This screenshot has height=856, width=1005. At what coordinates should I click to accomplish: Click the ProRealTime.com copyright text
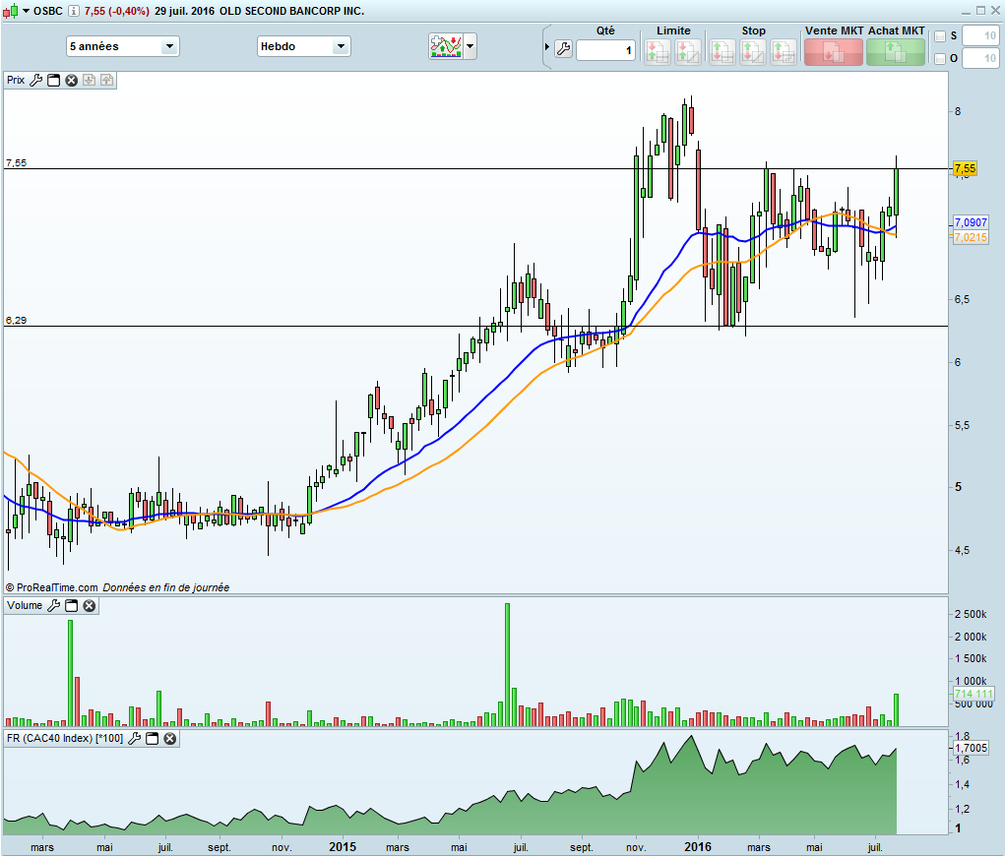click(52, 587)
